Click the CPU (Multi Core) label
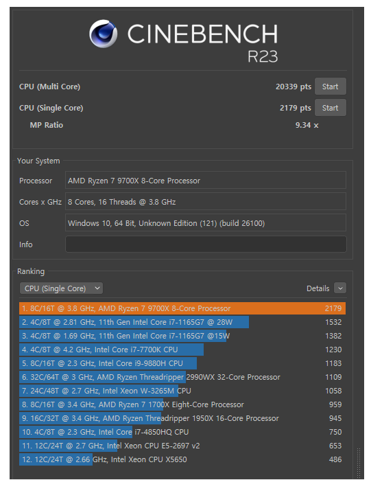This screenshot has width=371, height=480. [49, 87]
